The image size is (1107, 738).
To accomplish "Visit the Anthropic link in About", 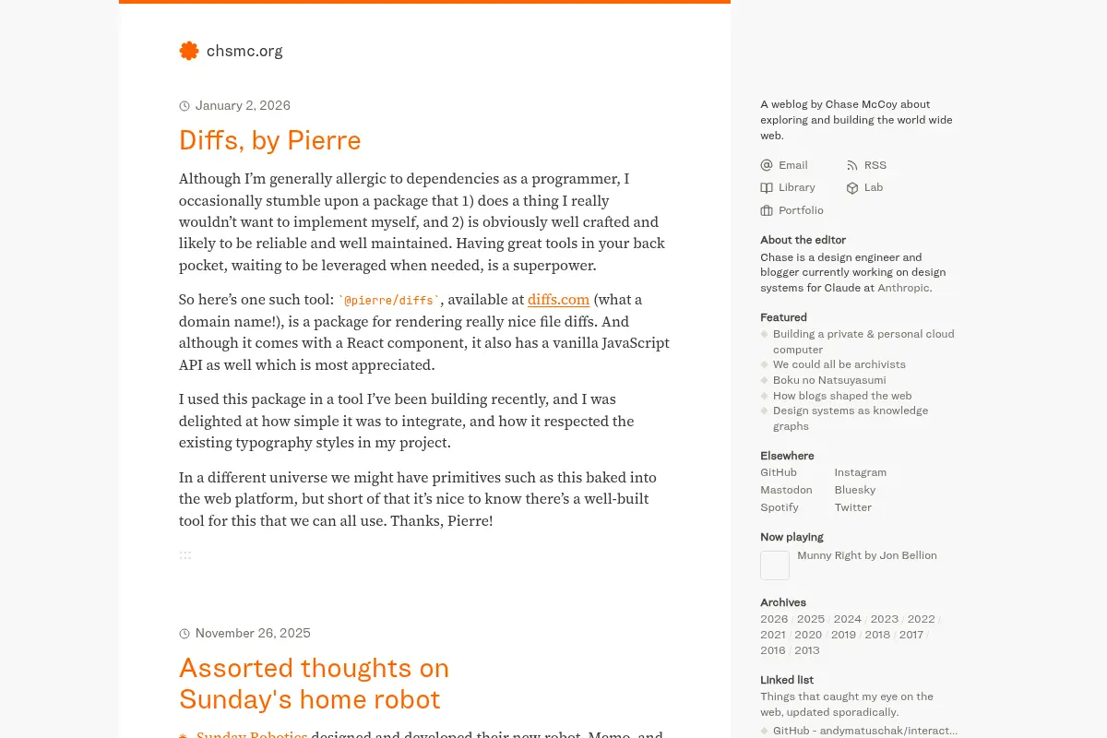I will click(x=903, y=288).
